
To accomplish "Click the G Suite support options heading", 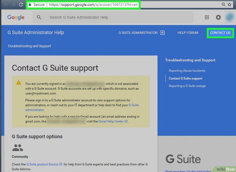I will click(37, 137).
